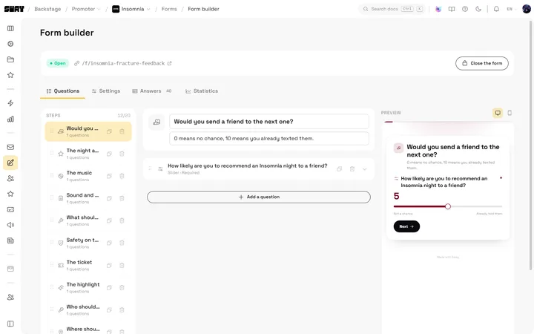Open the EN language dropdown
The width and height of the screenshot is (534, 334).
point(512,9)
